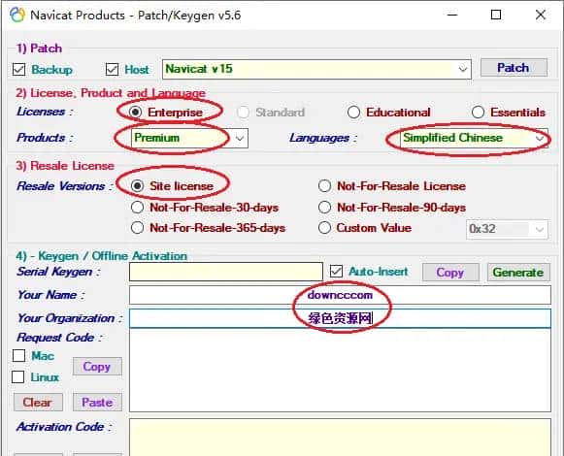
Task: Choose the Not-For-Resale-30-days option
Action: click(137, 208)
